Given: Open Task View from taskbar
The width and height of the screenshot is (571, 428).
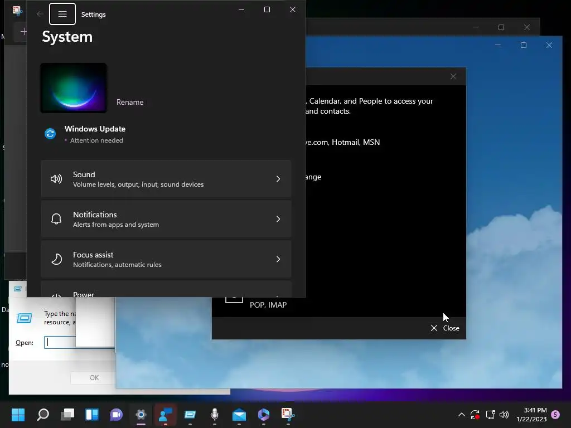Looking at the screenshot, I should point(67,415).
